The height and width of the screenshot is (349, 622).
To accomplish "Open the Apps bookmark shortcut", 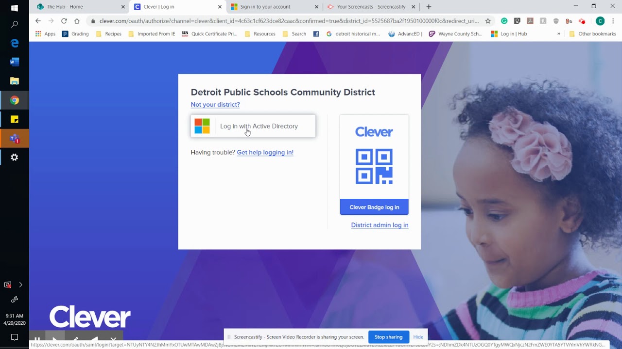I will 45,34.
